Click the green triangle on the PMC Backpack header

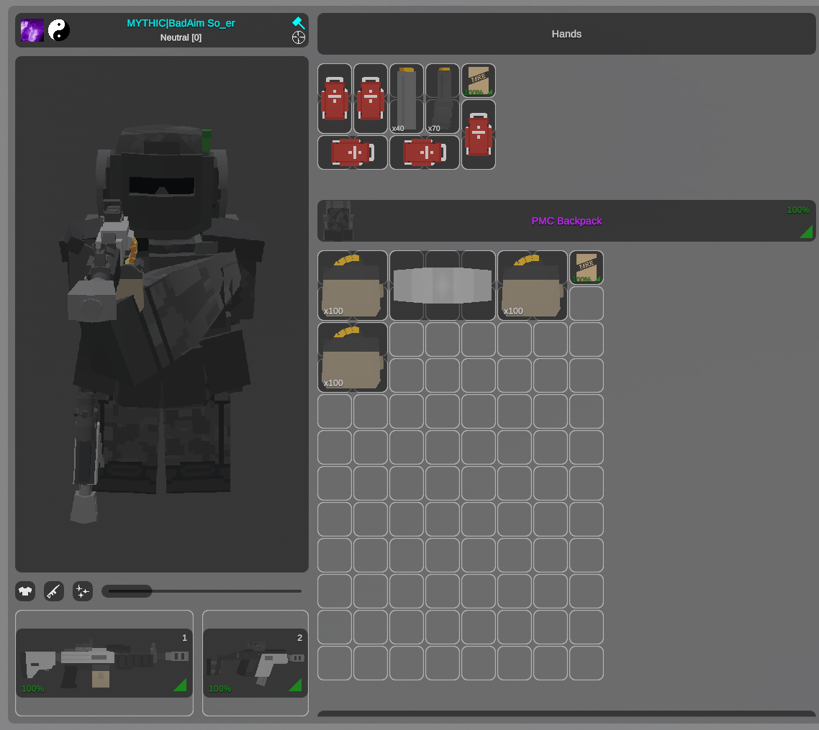[806, 232]
